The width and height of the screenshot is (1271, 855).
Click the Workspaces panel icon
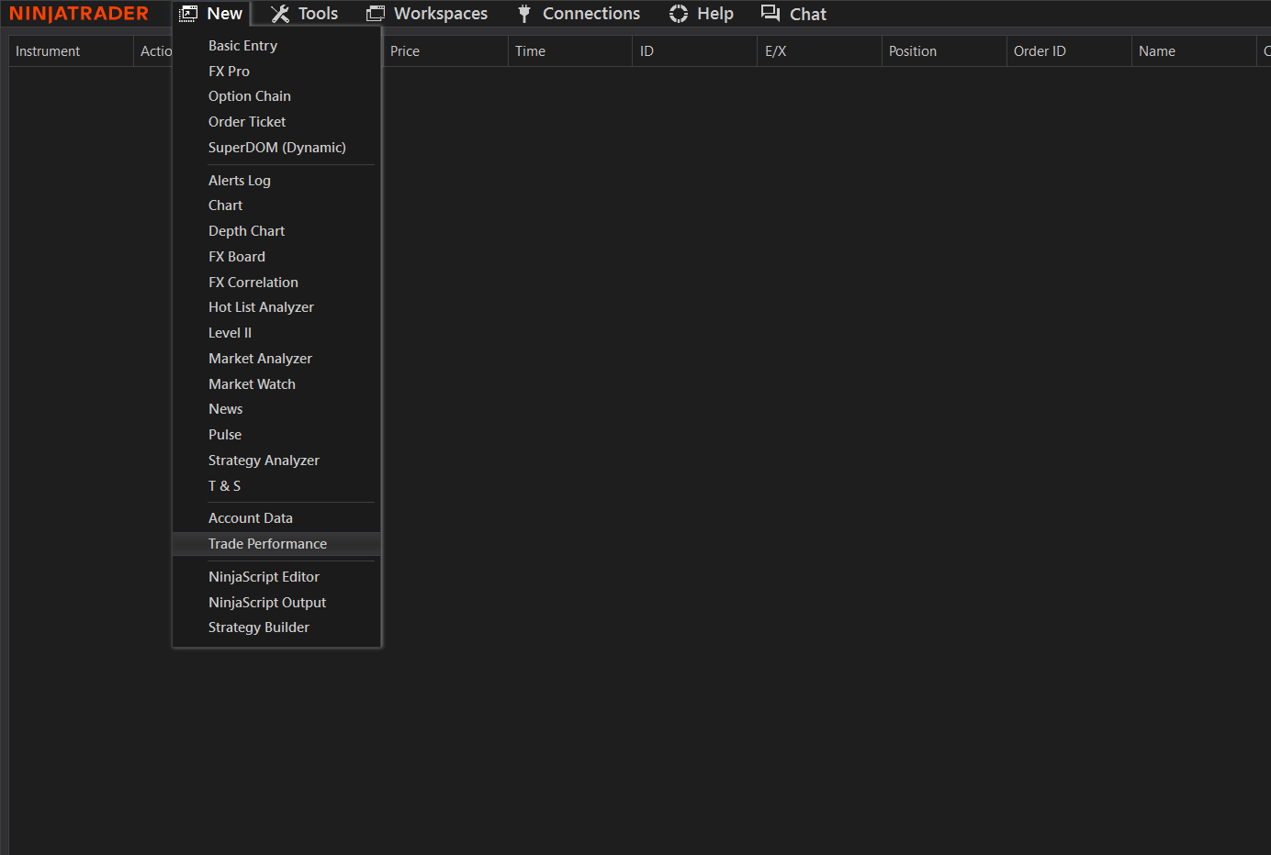coord(375,13)
